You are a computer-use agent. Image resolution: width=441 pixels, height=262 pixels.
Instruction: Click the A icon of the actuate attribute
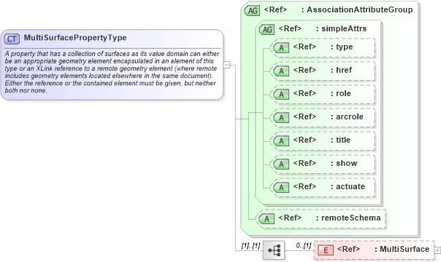[281, 188]
